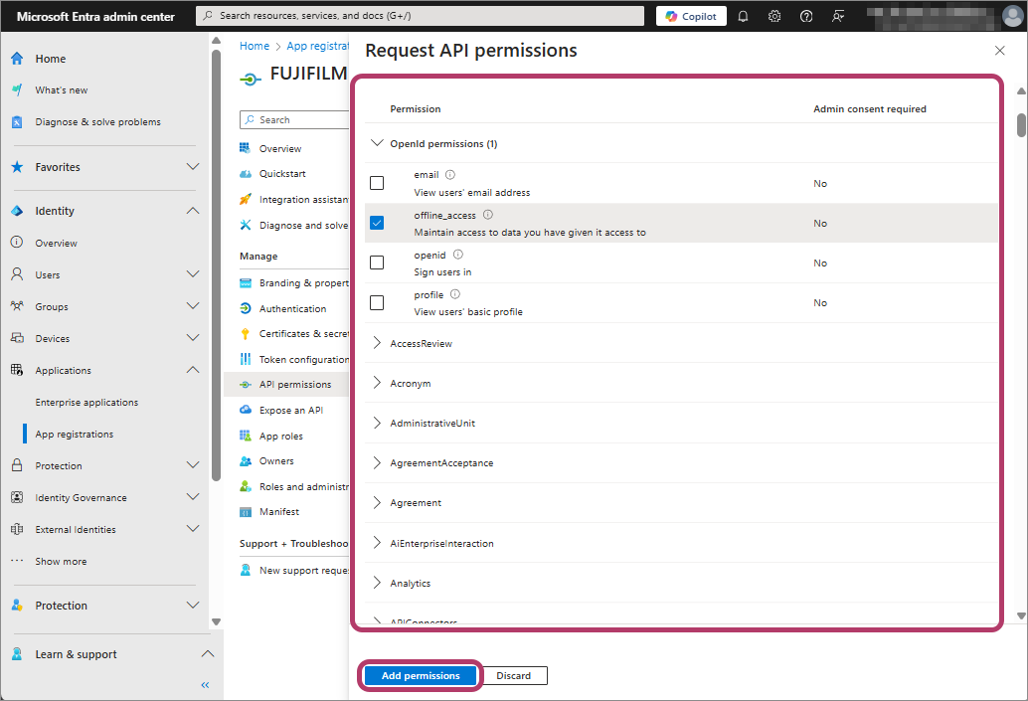Image resolution: width=1028 pixels, height=701 pixels.
Task: Expand the AccessReview permission group
Action: pos(377,343)
